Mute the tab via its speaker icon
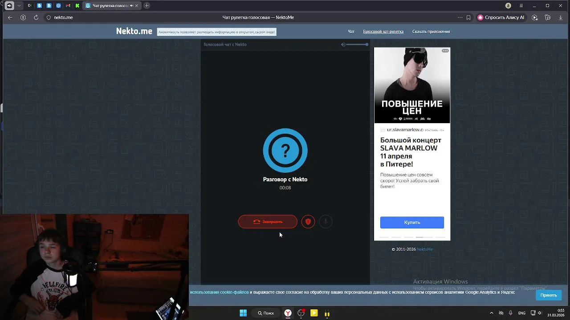 131,6
